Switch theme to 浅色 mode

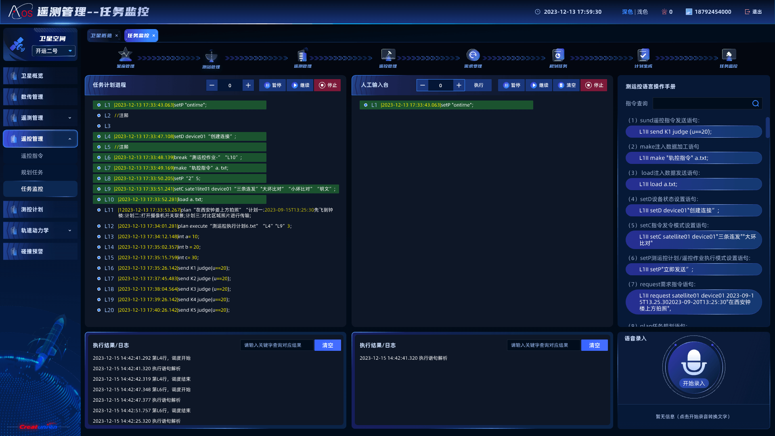643,12
